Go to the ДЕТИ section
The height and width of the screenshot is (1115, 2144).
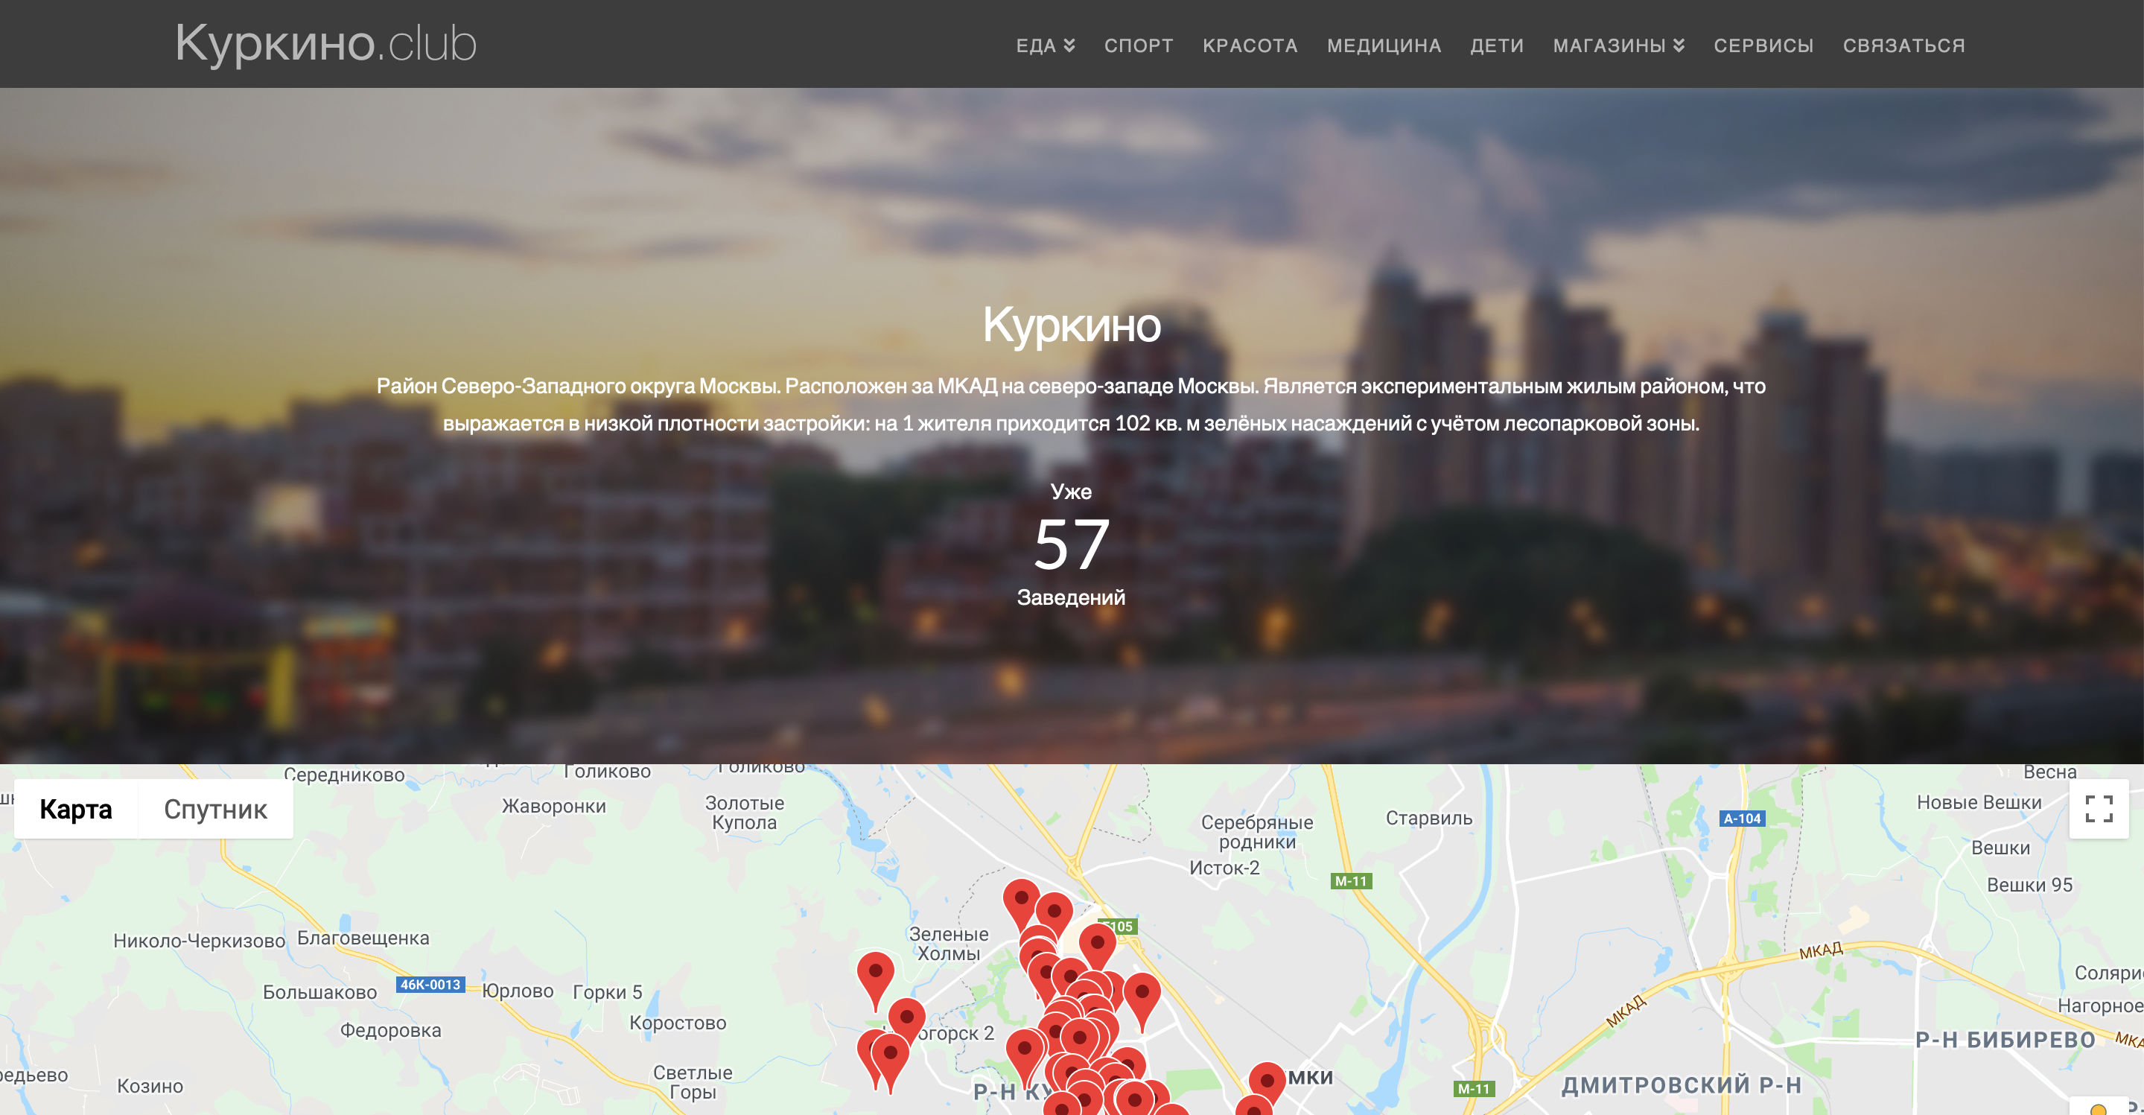pos(1496,45)
